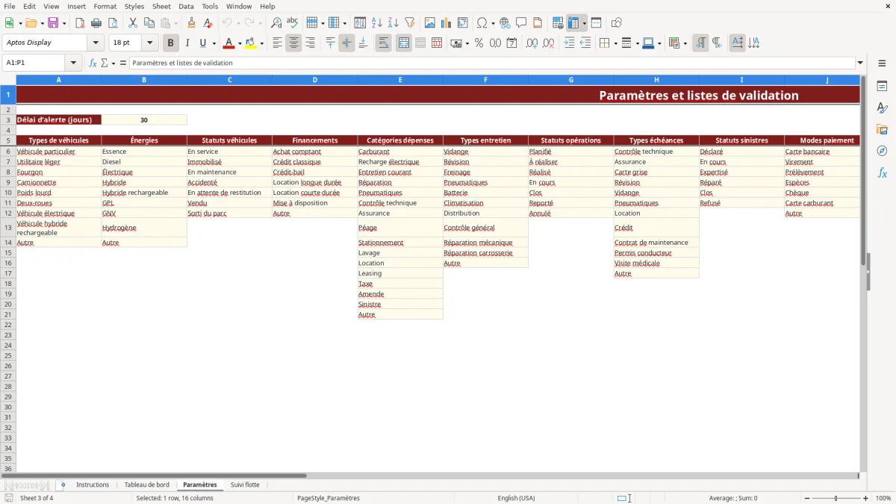Viewport: 896px width, 504px height.
Task: Open the Function Wizard fx icon
Action: point(93,63)
